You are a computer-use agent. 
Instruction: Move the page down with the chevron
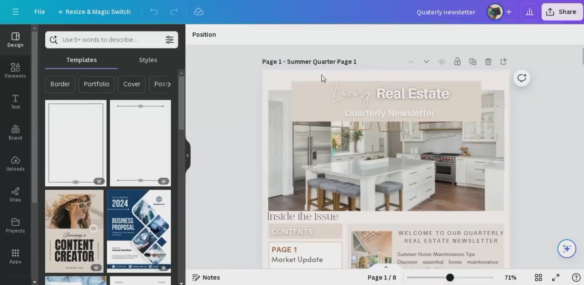[x=426, y=61]
